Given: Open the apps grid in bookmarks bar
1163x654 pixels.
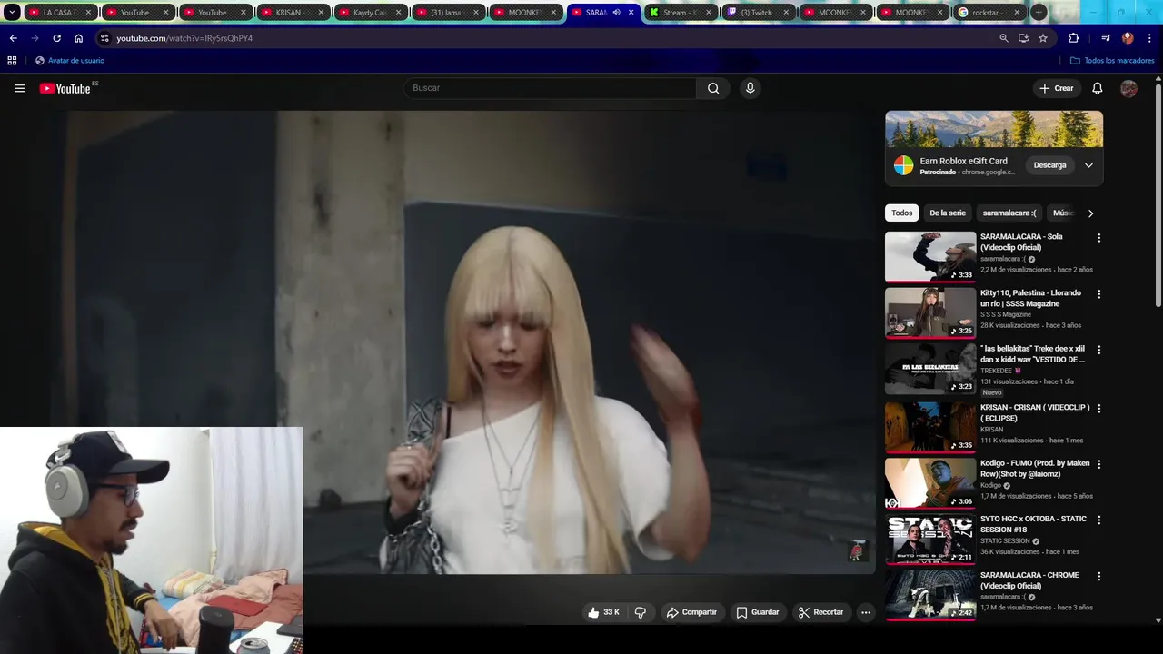Looking at the screenshot, I should (12, 61).
